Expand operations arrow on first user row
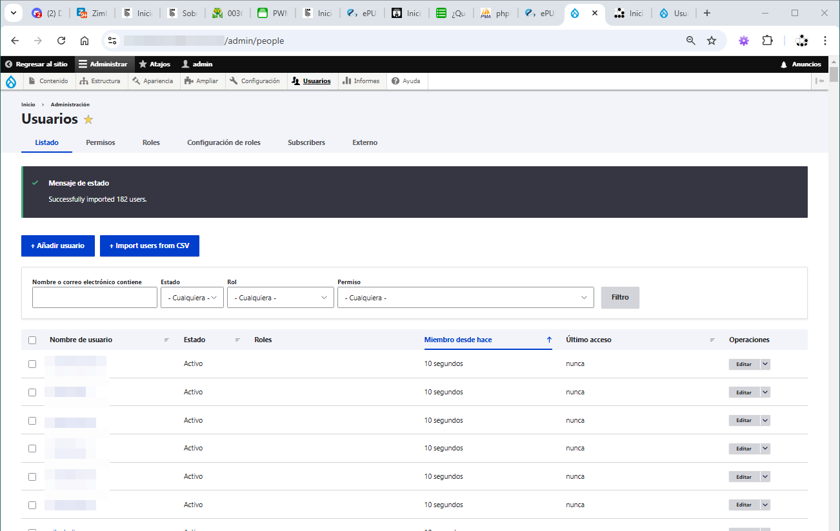840x531 pixels. pyautogui.click(x=765, y=364)
